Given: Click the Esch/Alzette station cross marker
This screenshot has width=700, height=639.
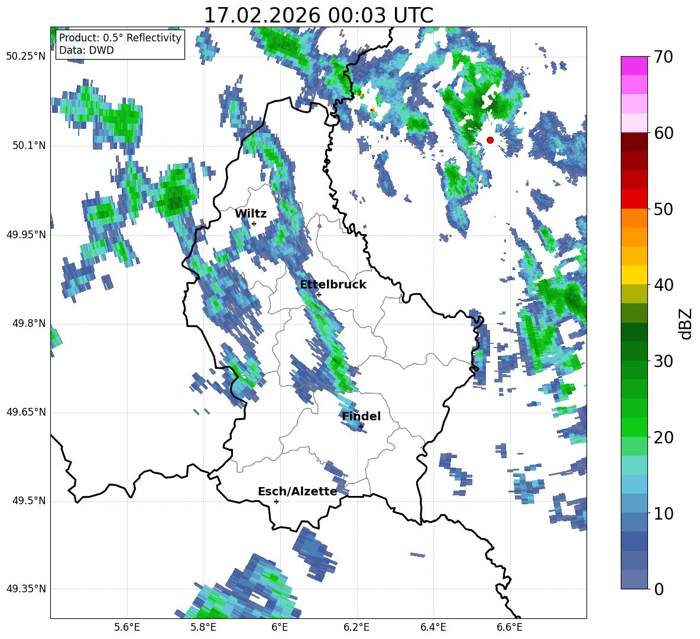Looking at the screenshot, I should 276,501.
